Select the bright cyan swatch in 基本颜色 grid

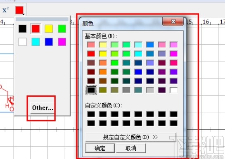(x=138, y=54)
